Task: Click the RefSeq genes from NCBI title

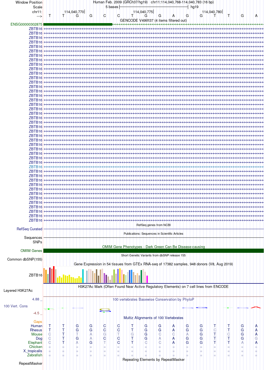Action: (x=153, y=225)
